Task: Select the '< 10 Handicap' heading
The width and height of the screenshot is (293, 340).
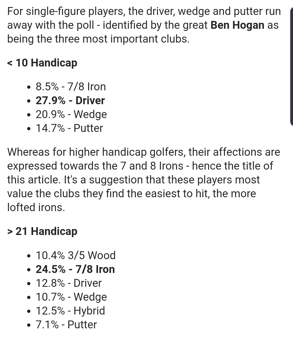Action: point(42,63)
